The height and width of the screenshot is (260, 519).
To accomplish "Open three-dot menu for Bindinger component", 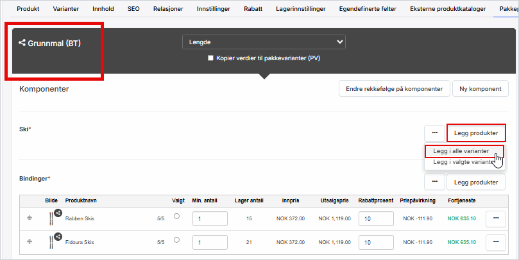I will [x=434, y=183].
